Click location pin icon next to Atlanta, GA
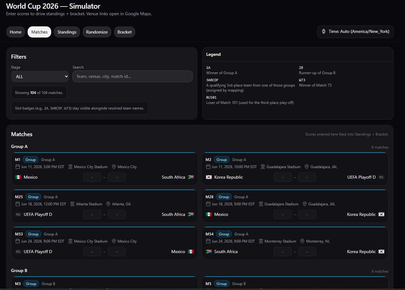The height and width of the screenshot is (290, 405). pyautogui.click(x=108, y=204)
